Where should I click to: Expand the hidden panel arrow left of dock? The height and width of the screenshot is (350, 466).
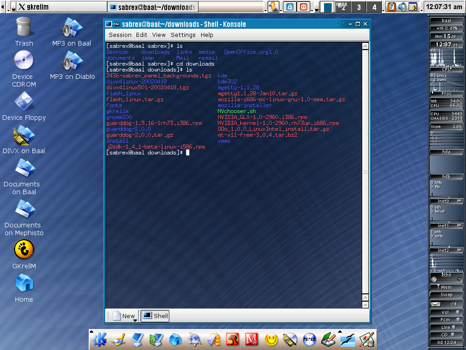pyautogui.click(x=91, y=332)
